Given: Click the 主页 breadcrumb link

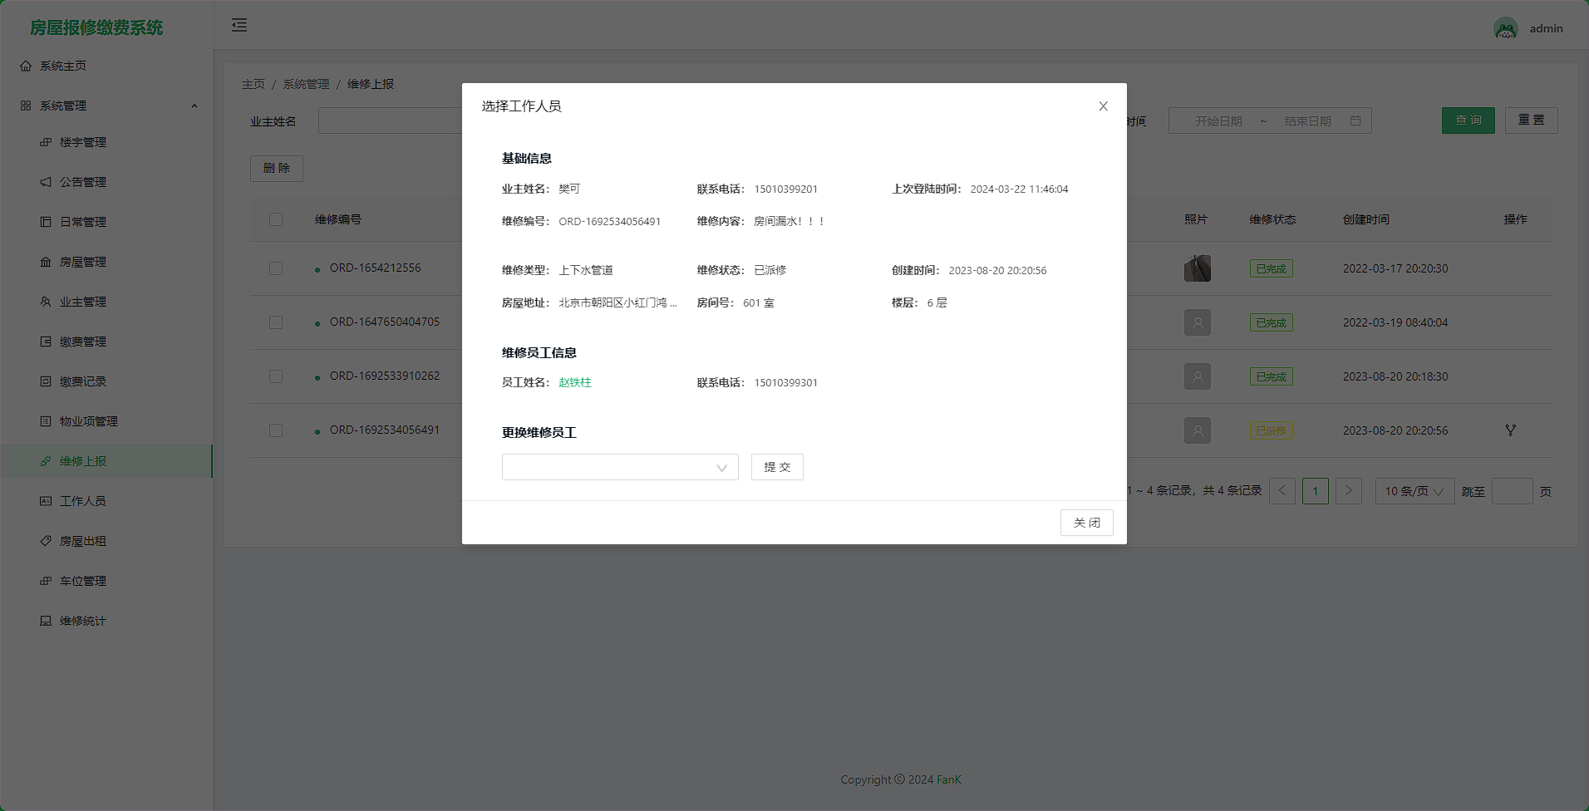Looking at the screenshot, I should point(253,84).
